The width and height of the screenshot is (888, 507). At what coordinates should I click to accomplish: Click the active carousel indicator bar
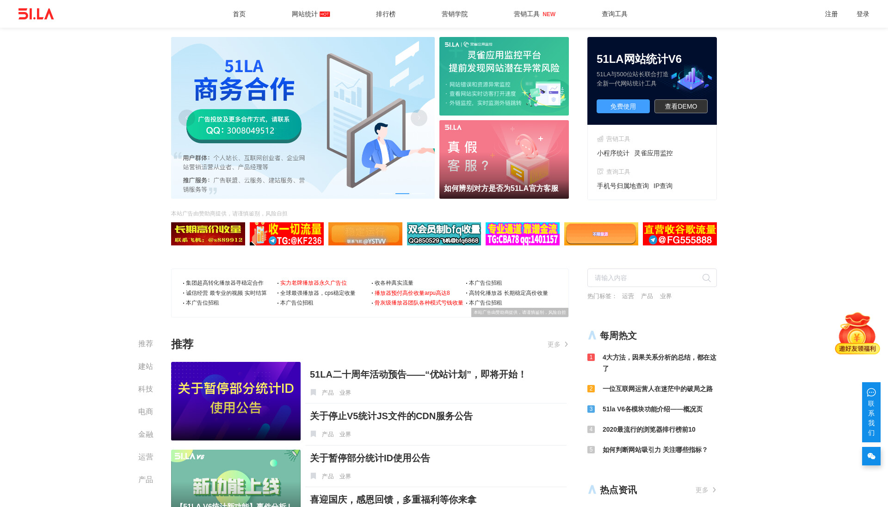[402, 194]
